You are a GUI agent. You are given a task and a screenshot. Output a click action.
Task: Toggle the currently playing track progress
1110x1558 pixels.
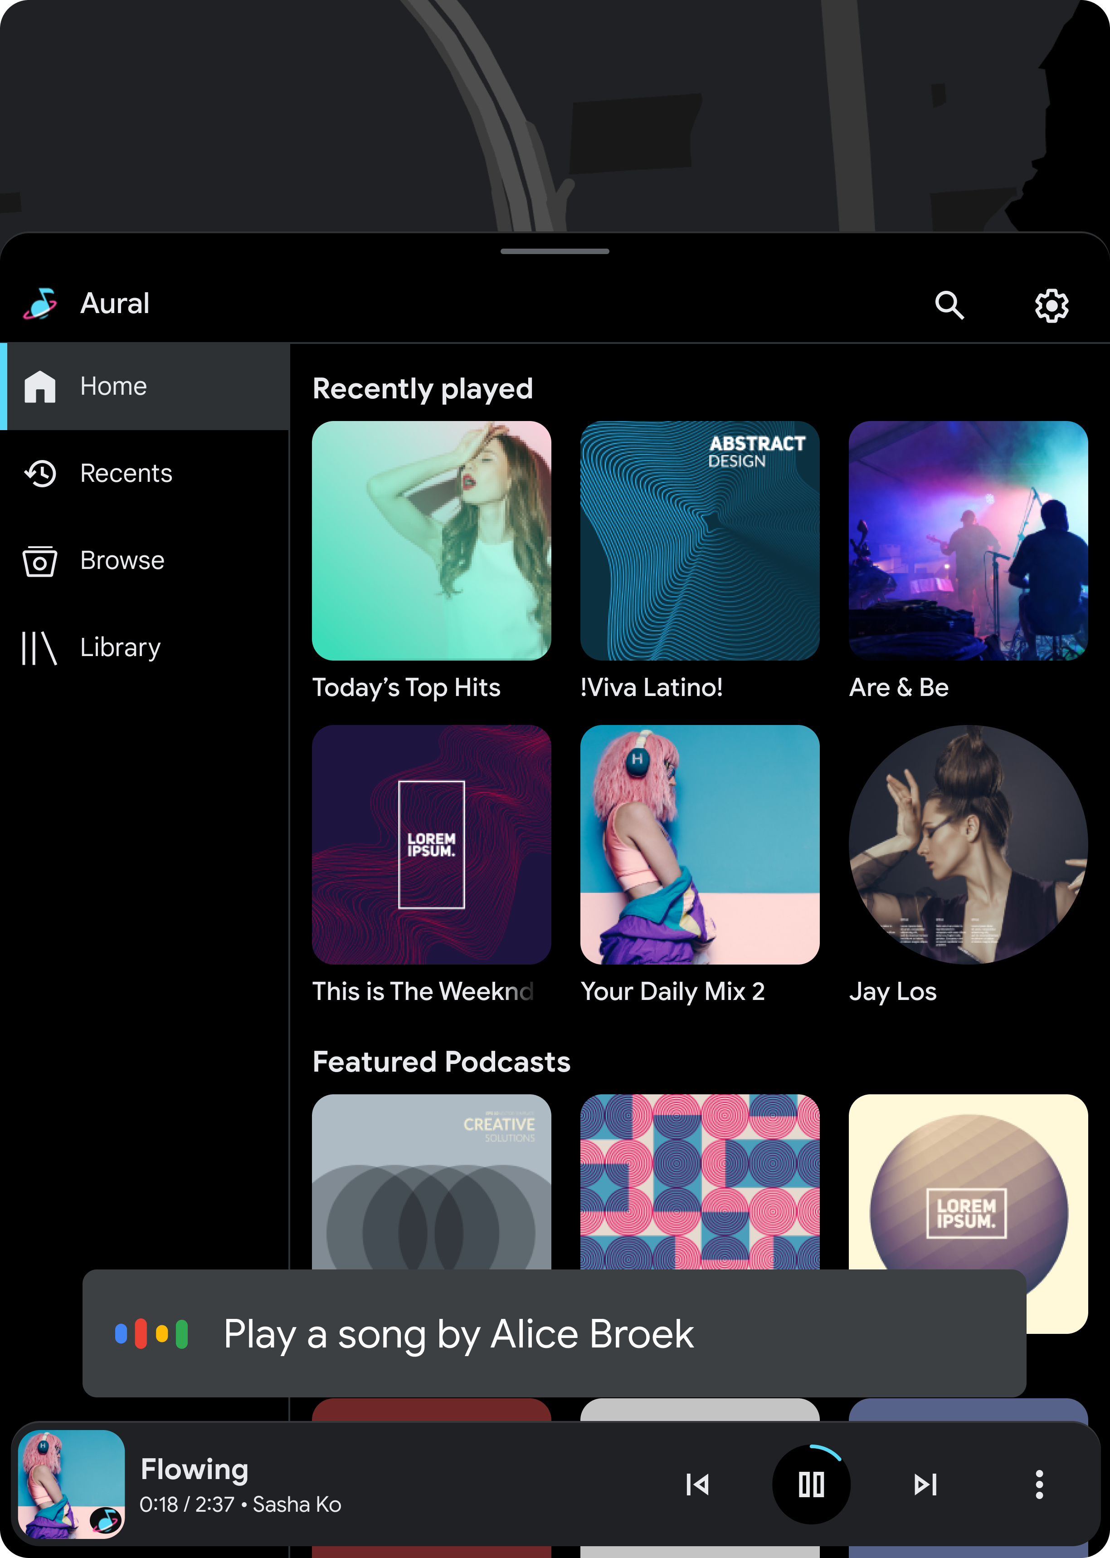click(811, 1485)
